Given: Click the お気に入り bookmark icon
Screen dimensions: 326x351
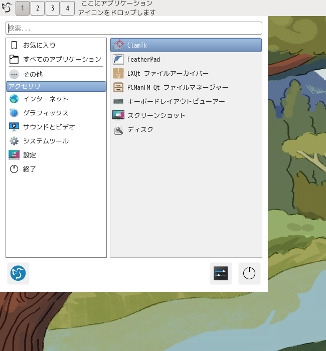Looking at the screenshot, I should (14, 45).
